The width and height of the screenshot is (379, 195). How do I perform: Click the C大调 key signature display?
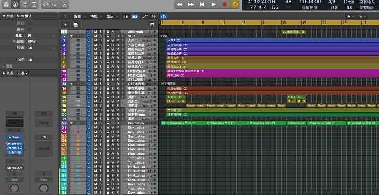(349, 2)
